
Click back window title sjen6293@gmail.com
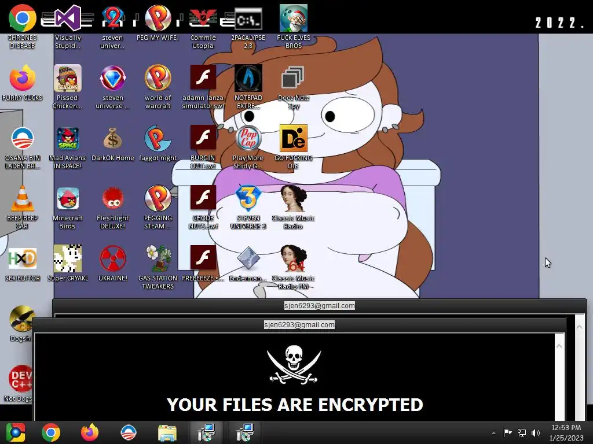319,306
